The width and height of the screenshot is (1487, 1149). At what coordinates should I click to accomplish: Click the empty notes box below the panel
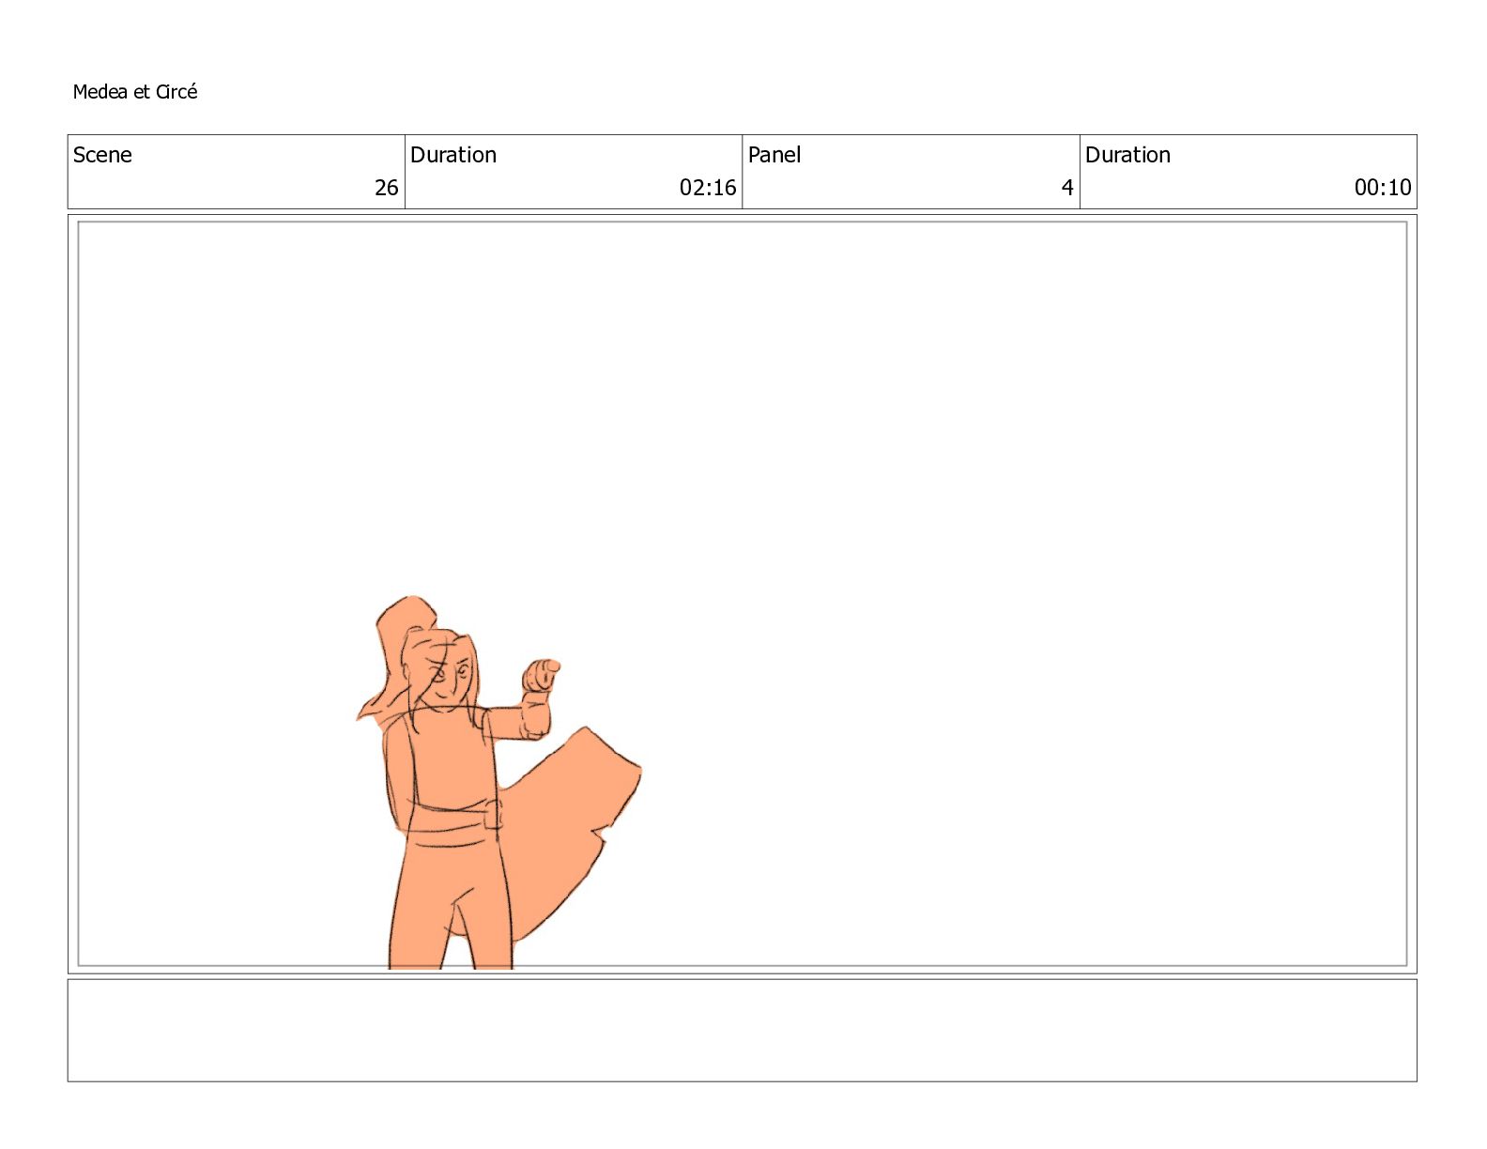[x=742, y=1031]
